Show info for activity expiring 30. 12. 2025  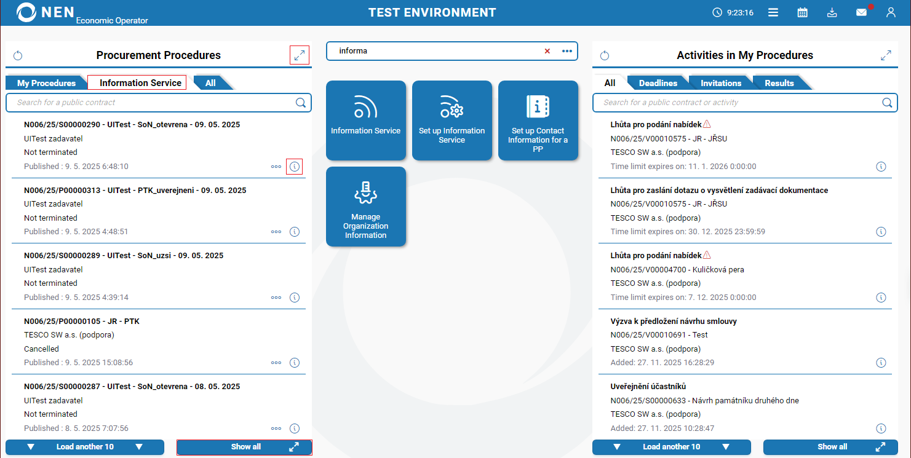(x=881, y=232)
